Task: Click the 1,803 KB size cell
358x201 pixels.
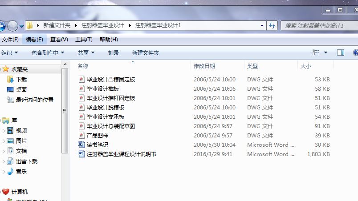Action: (x=318, y=154)
